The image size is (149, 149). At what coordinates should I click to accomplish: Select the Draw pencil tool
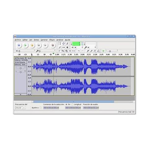point(67,44)
